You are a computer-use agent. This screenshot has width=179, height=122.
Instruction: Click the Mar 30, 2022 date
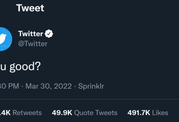[49, 86]
